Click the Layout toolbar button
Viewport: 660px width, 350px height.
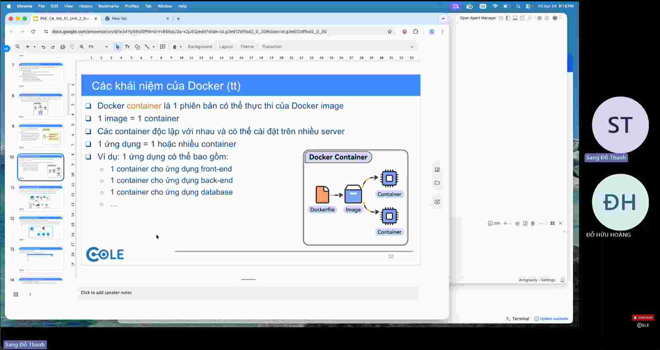[226, 47]
